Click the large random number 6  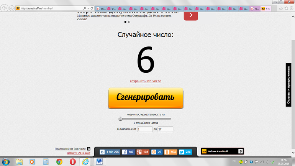click(x=146, y=59)
